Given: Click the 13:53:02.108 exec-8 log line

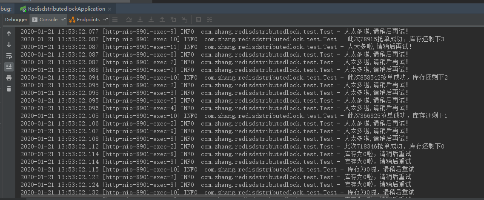Looking at the screenshot, I should 214,139.
